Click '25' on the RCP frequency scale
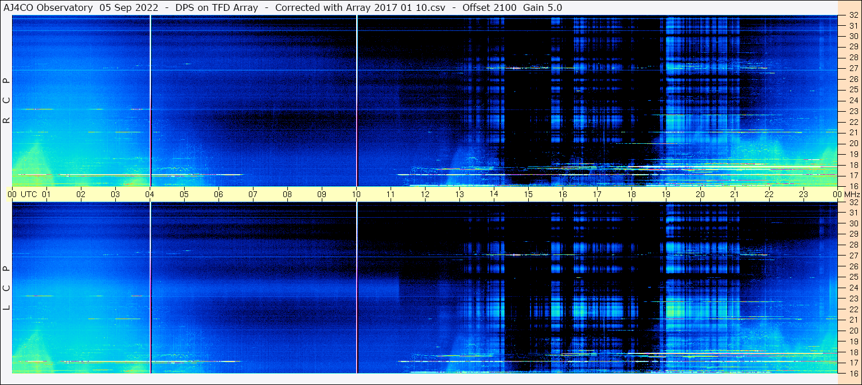Image resolution: width=862 pixels, height=385 pixels. click(x=853, y=89)
